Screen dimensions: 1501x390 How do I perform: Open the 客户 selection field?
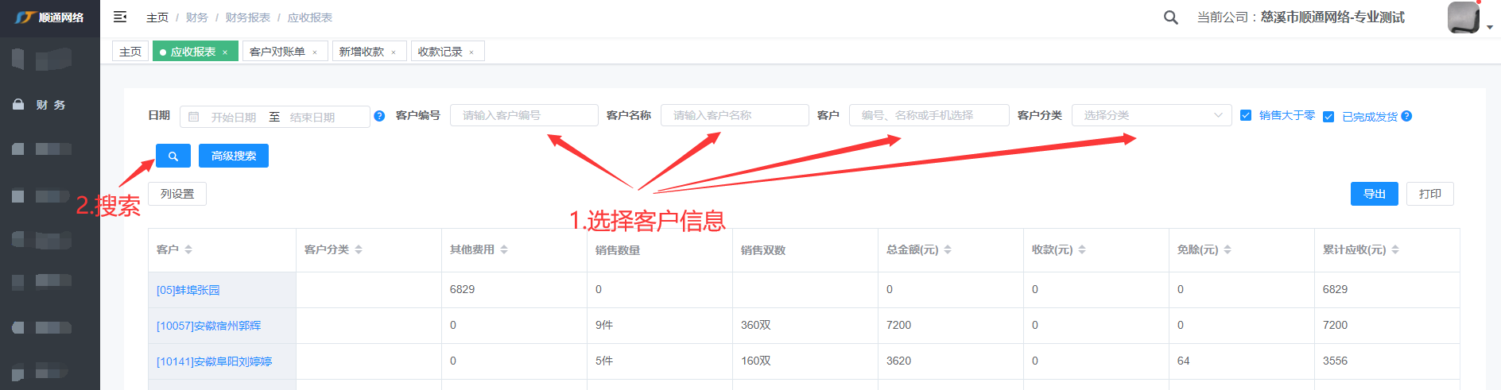(929, 115)
